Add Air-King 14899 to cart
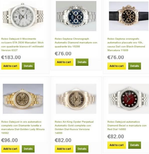This screenshot has width=149, height=154. [x=64, y=149]
